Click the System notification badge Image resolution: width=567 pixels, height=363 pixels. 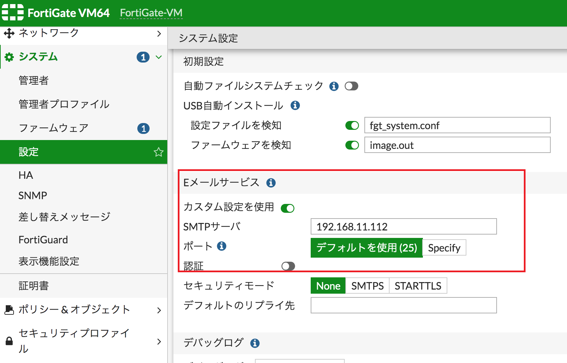tap(143, 57)
